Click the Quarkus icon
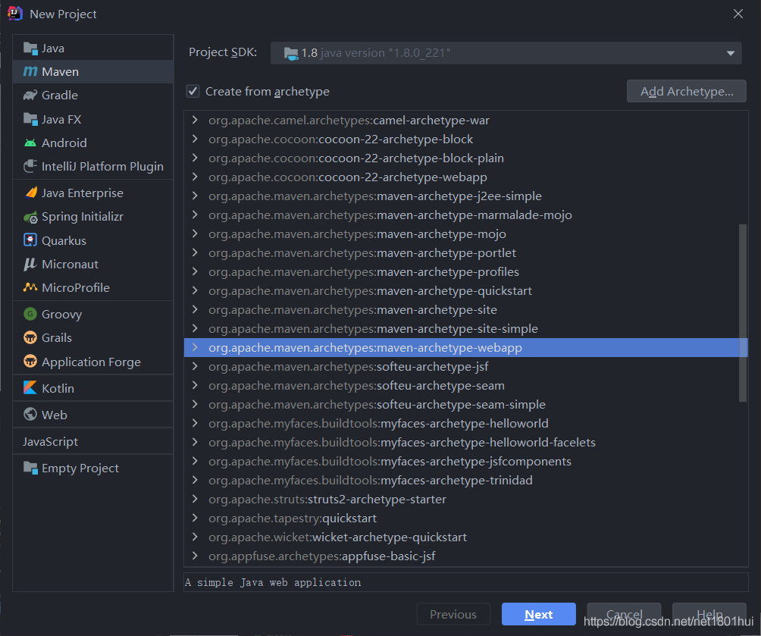Viewport: 761px width, 636px height. pos(30,240)
